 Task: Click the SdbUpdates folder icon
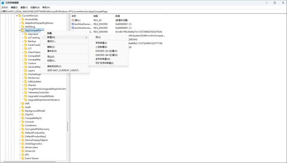[x=26, y=82]
